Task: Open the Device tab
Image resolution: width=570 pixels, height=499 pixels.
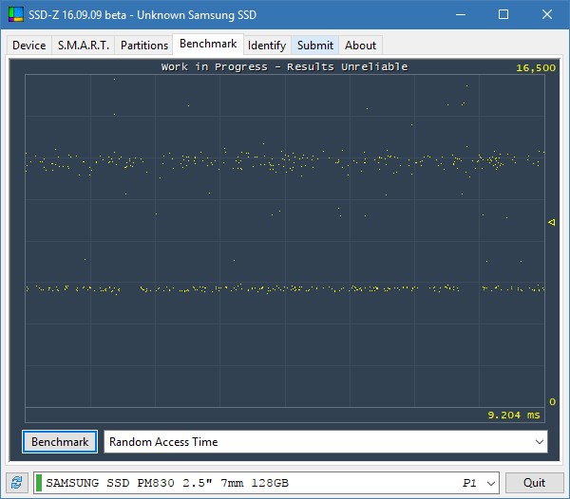Action: [x=29, y=46]
